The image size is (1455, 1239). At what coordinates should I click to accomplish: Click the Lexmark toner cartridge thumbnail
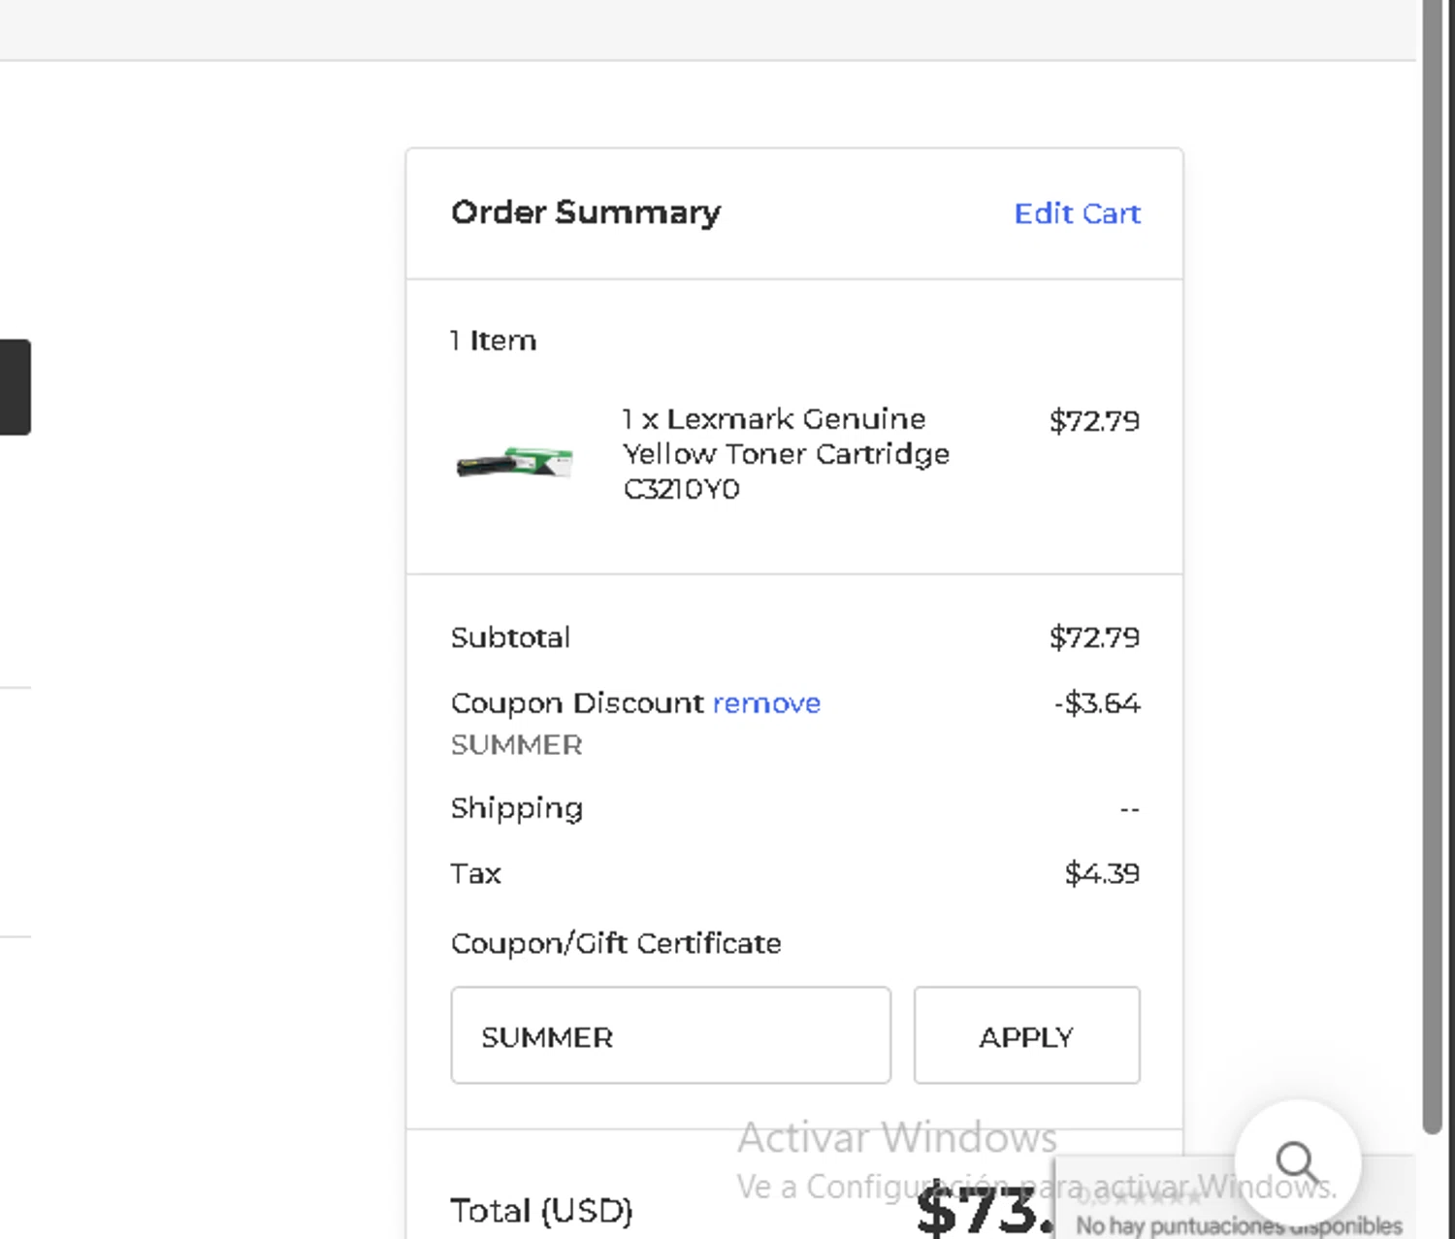click(x=514, y=463)
